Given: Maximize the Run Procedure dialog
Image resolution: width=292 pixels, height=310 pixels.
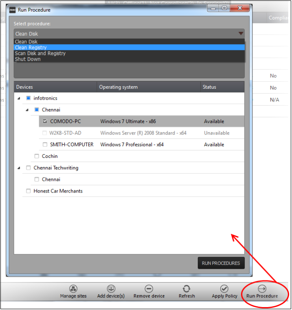Looking at the screenshot, I should [x=224, y=8].
